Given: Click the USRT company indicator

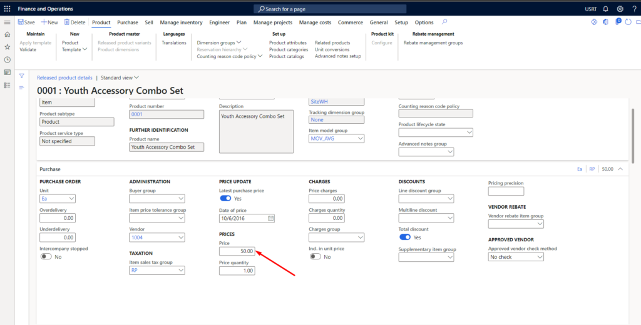Looking at the screenshot, I should (x=591, y=9).
